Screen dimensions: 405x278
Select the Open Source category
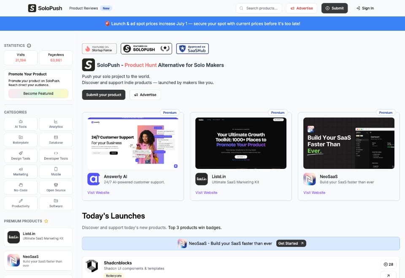point(56,187)
